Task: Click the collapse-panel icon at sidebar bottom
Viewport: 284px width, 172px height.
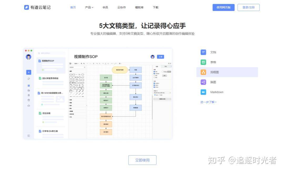Action: pyautogui.click(x=29, y=136)
